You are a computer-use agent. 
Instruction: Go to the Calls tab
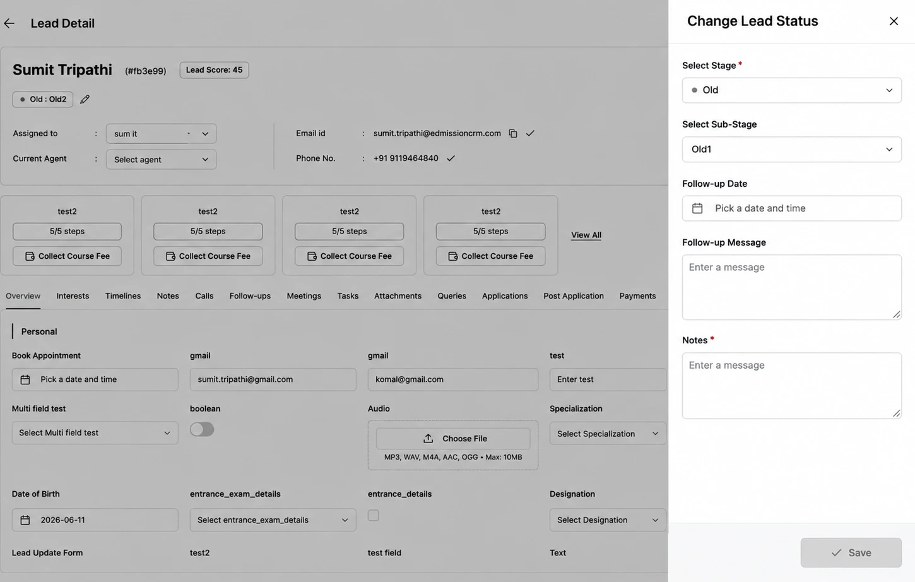click(204, 296)
